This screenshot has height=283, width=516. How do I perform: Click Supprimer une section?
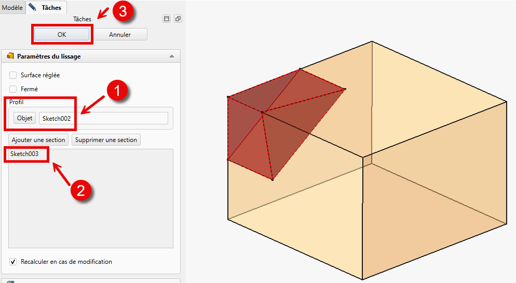tap(106, 140)
